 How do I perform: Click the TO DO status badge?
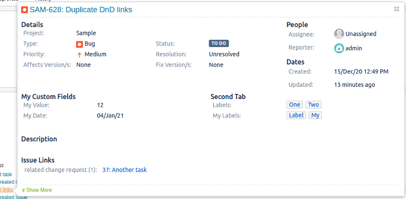tap(219, 43)
